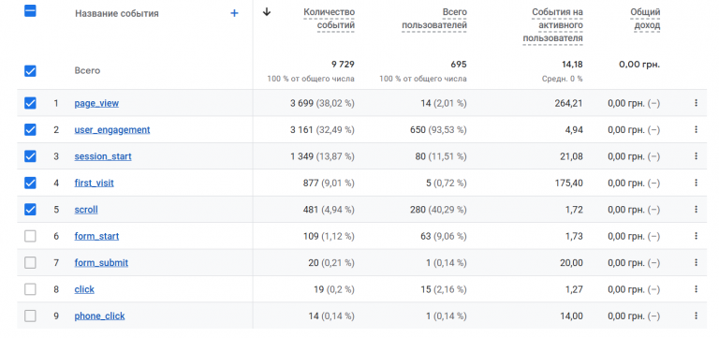Check the form_start row checkbox

click(x=30, y=236)
